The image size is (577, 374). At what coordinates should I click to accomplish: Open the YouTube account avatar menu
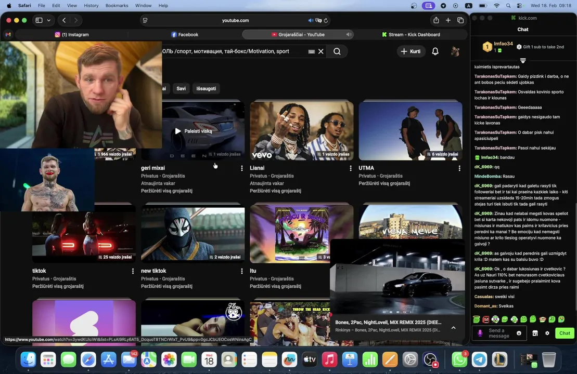click(x=455, y=51)
